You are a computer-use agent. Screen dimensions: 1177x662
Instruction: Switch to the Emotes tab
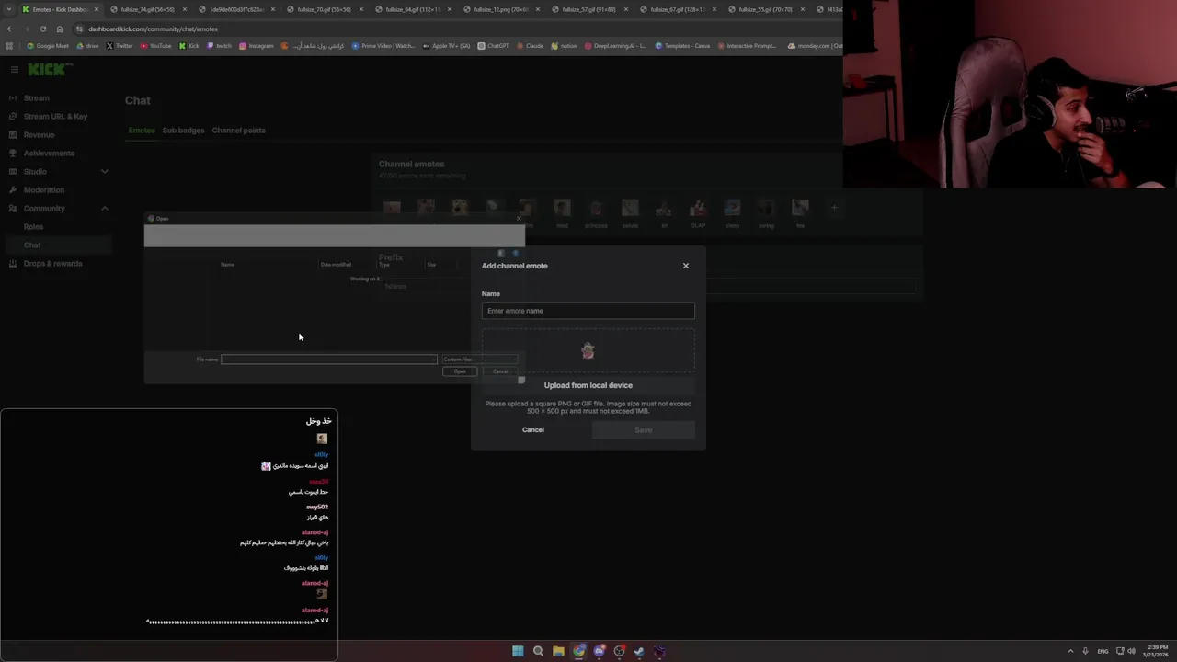point(142,130)
